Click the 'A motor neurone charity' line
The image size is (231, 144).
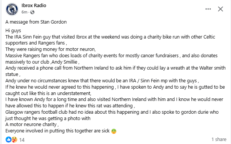coord(32,125)
